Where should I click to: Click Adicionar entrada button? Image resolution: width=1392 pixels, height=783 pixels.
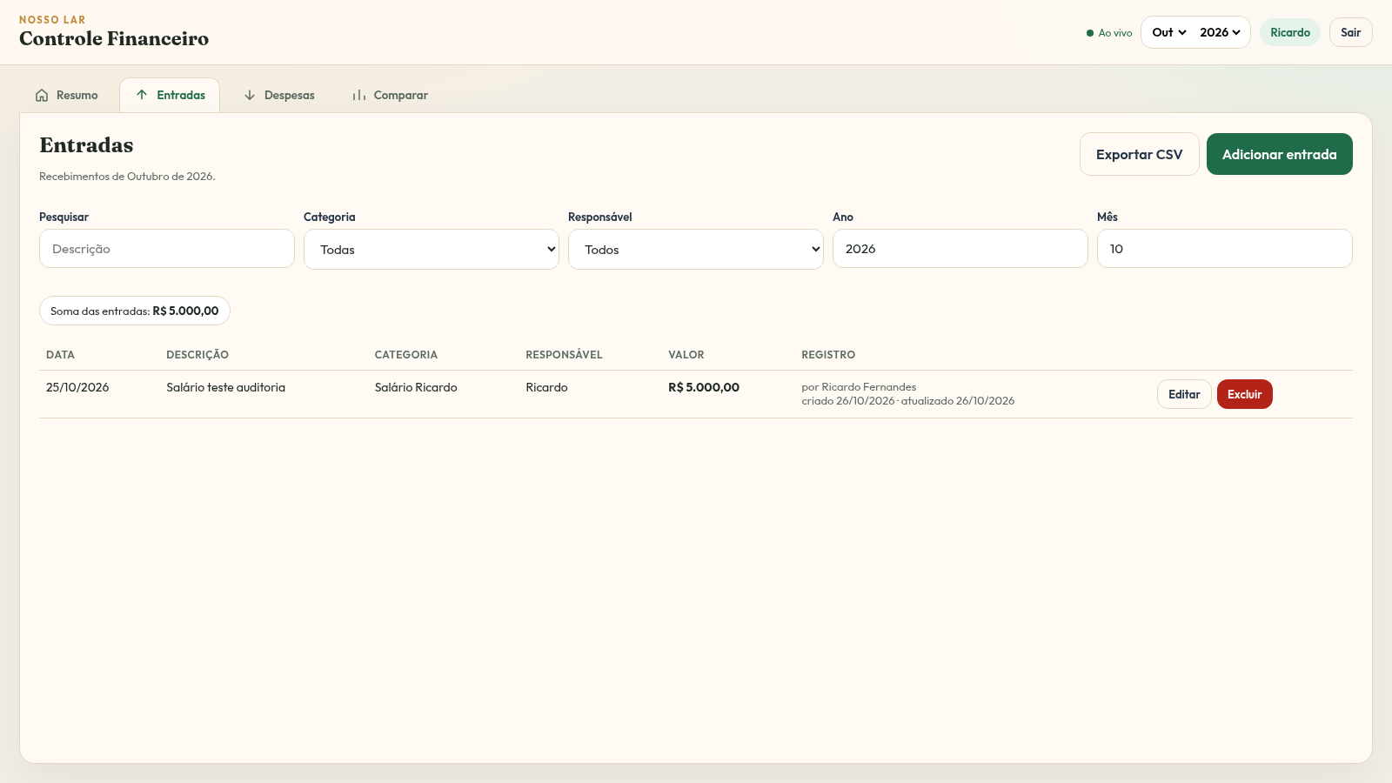coord(1280,154)
